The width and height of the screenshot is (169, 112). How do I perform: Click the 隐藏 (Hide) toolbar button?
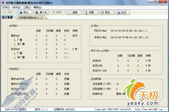click(58, 13)
